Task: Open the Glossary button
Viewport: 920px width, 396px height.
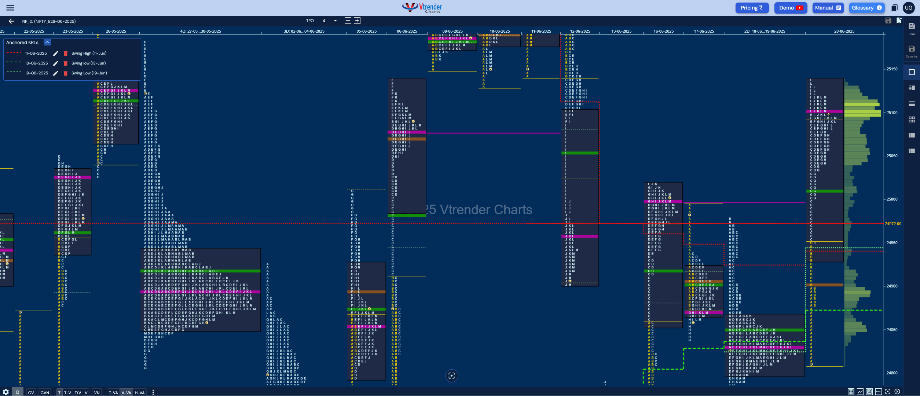Action: point(866,8)
